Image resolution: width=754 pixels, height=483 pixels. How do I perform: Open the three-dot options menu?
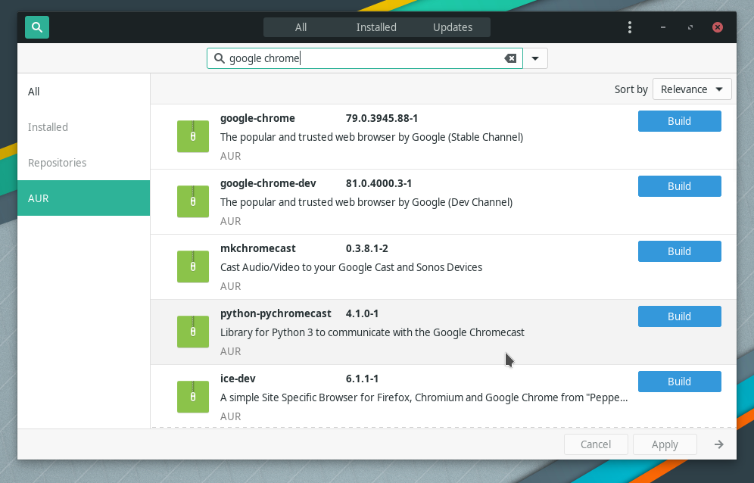tap(629, 27)
